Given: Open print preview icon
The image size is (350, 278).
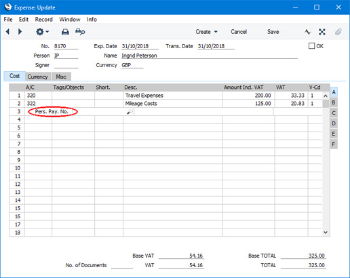Looking at the screenshot, I should 80,32.
